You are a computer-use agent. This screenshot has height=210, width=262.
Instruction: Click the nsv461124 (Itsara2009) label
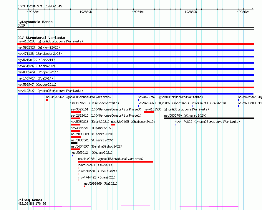point(37,66)
